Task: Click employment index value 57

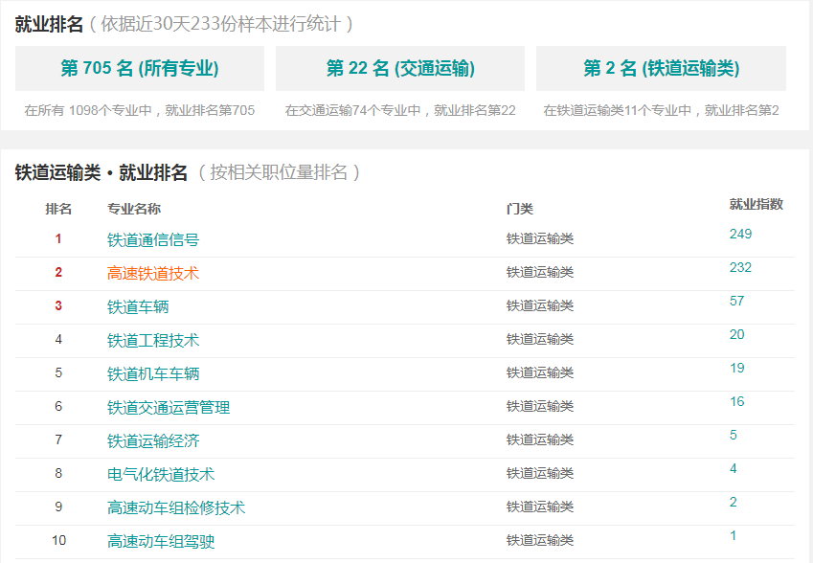Action: (x=736, y=302)
